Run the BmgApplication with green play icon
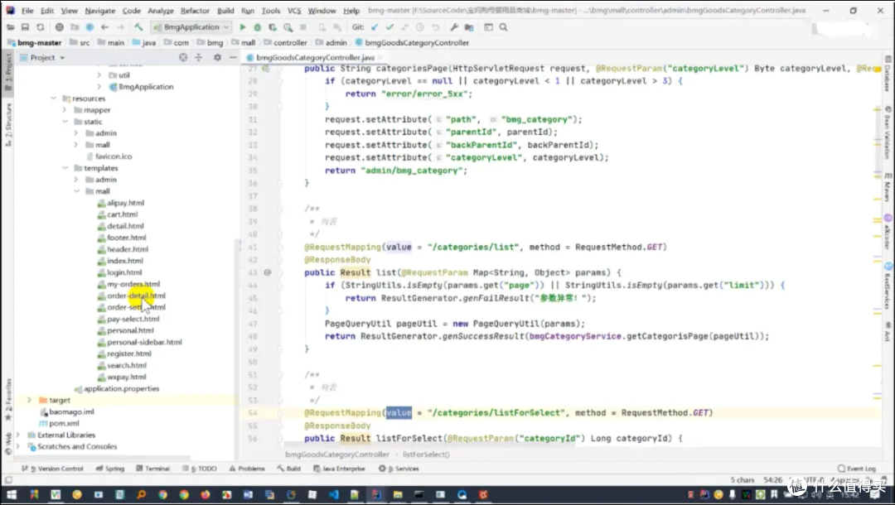This screenshot has width=895, height=505. pyautogui.click(x=243, y=26)
